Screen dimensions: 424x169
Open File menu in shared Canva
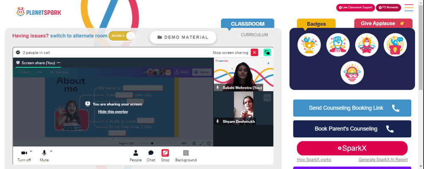[40, 72]
